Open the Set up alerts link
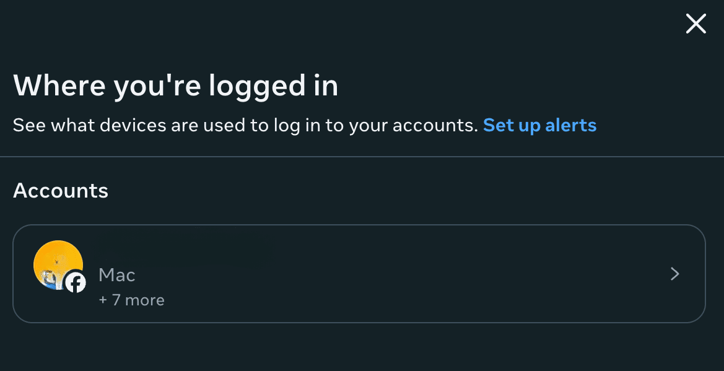 click(539, 125)
